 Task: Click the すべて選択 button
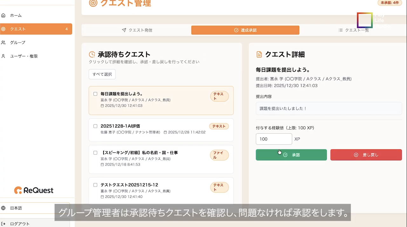(102, 74)
